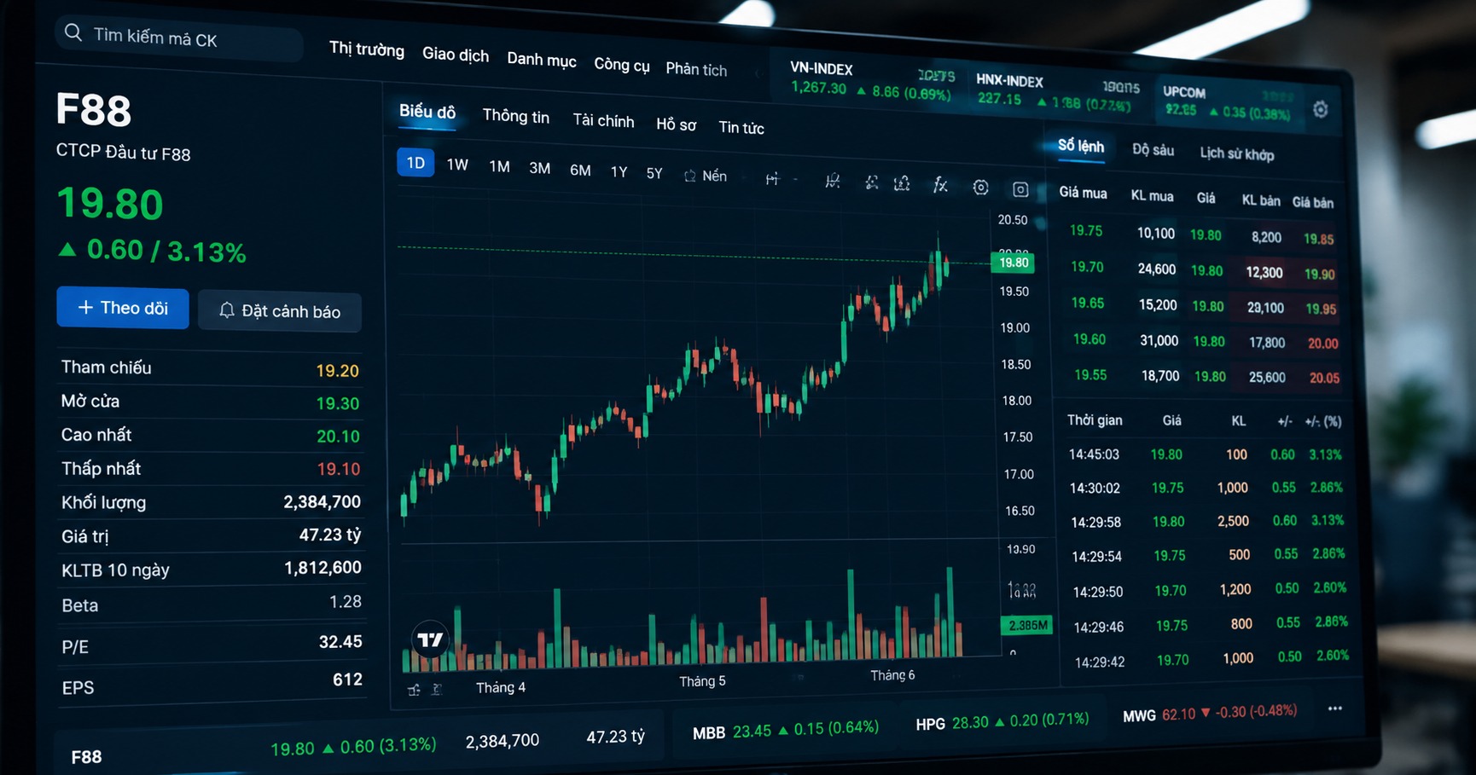
Task: Click the 14:45:03 trade history row
Action: 1205,454
